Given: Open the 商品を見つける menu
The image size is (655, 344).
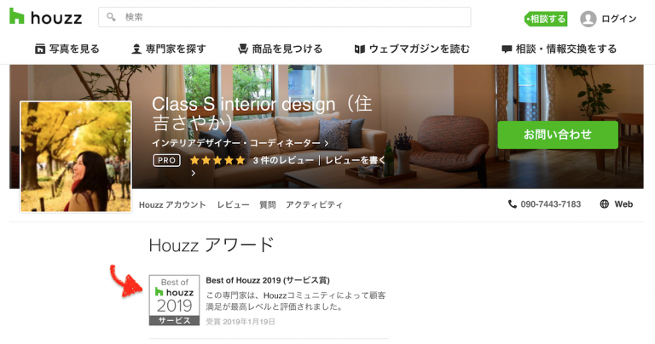Looking at the screenshot, I should tap(280, 49).
